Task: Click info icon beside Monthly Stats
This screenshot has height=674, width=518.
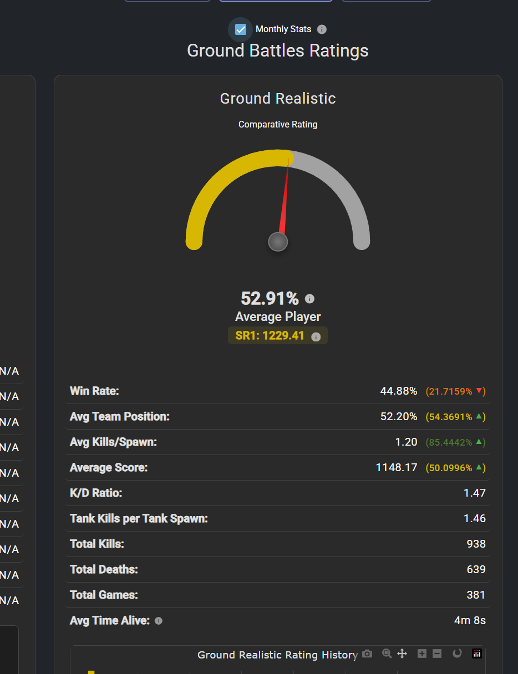Action: pos(322,29)
